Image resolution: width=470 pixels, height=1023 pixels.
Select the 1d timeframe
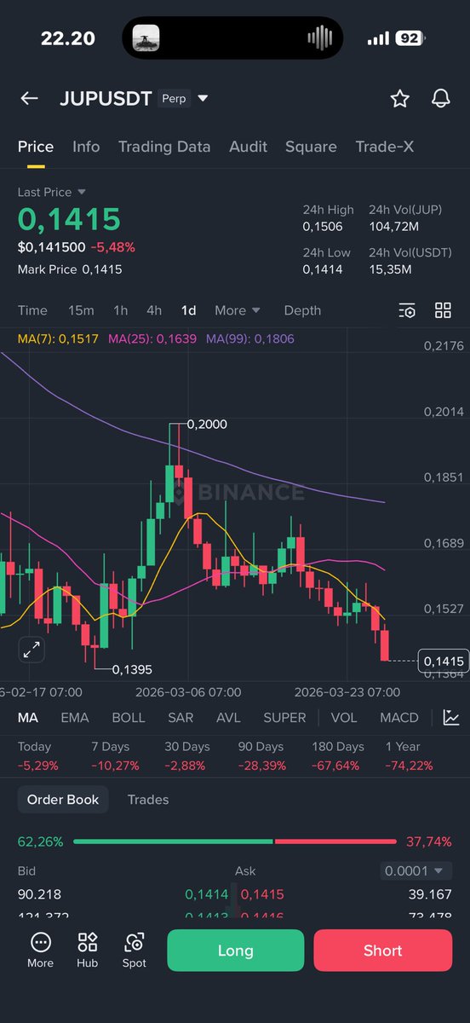pos(188,310)
